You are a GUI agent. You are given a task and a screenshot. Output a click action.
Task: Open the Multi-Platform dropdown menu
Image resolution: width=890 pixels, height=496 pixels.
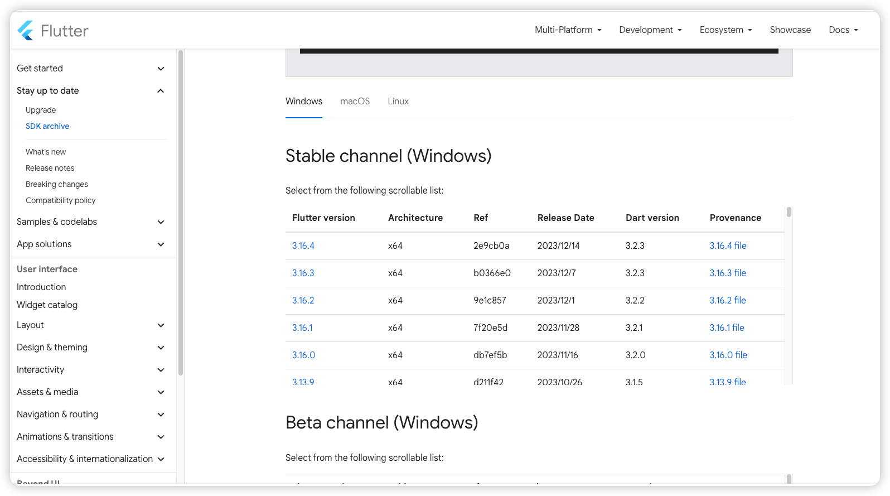(568, 30)
